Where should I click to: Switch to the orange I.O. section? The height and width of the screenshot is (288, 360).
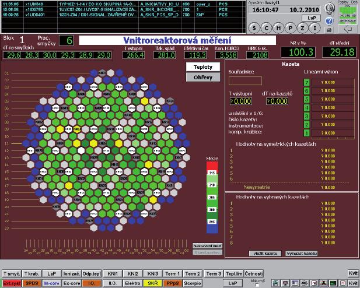[92, 283]
